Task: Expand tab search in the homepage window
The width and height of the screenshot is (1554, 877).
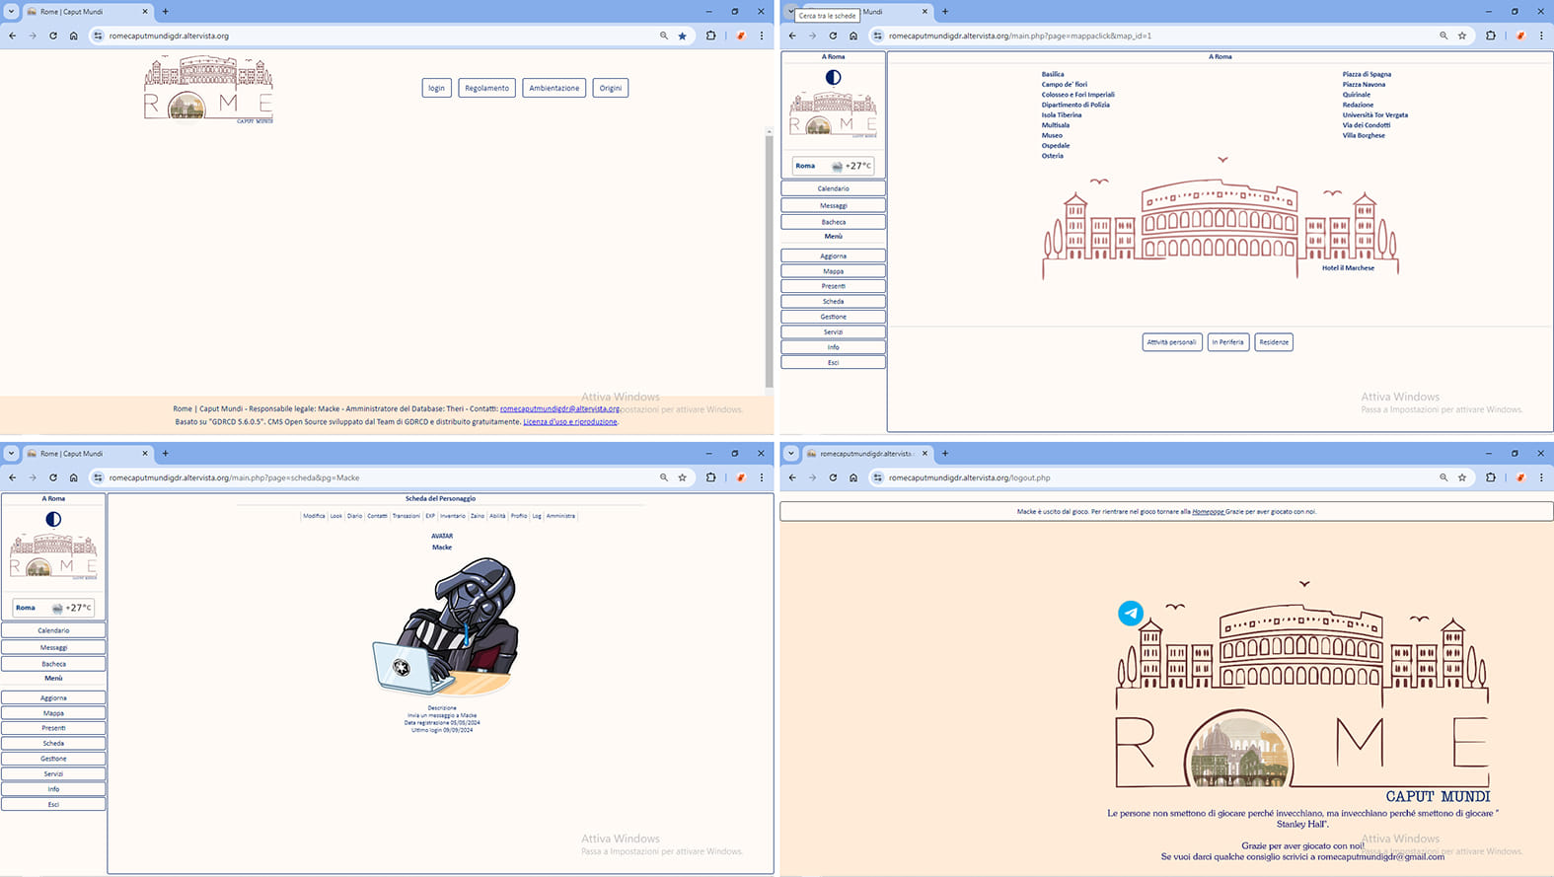Action: click(x=11, y=12)
